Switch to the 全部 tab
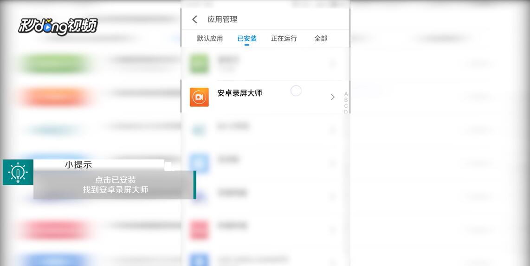This screenshot has width=530, height=266. click(321, 39)
